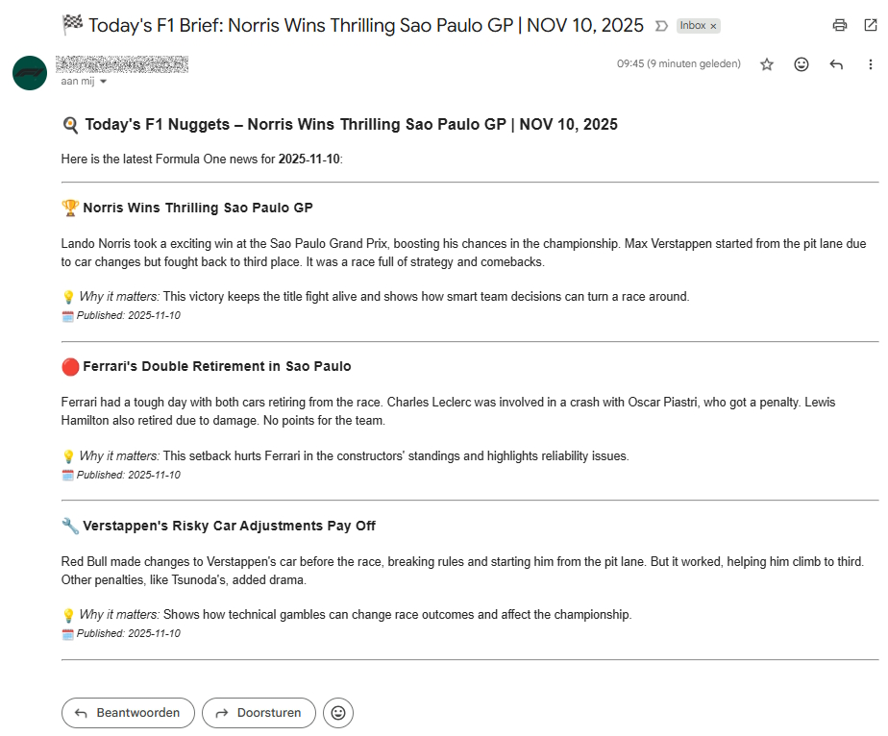This screenshot has width=888, height=736.
Task: Click the blurred sender name
Action: pos(122,64)
